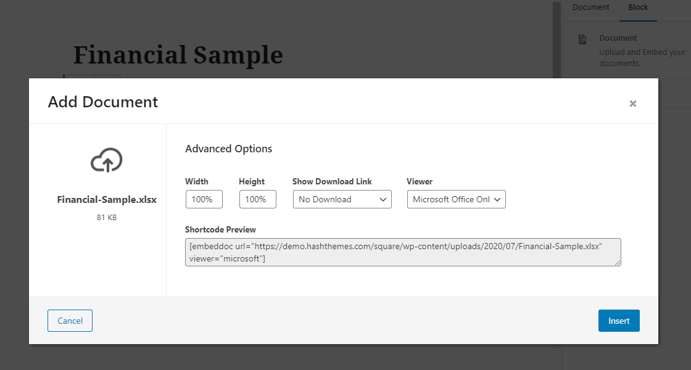Click the Shortcode Preview label
Screen dimensions: 691x370
point(220,229)
